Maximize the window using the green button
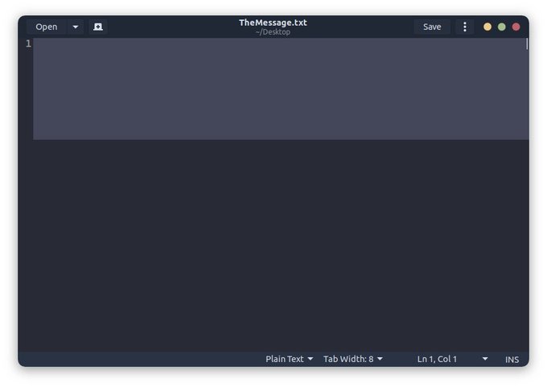 coord(502,27)
